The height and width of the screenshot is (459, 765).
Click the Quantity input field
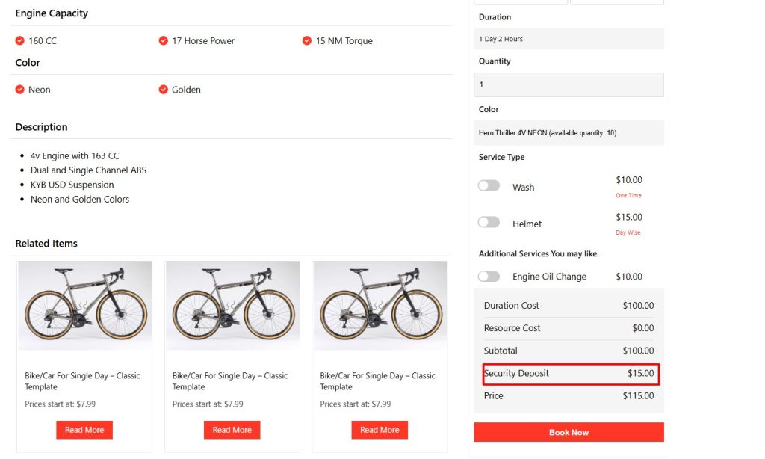[569, 84]
